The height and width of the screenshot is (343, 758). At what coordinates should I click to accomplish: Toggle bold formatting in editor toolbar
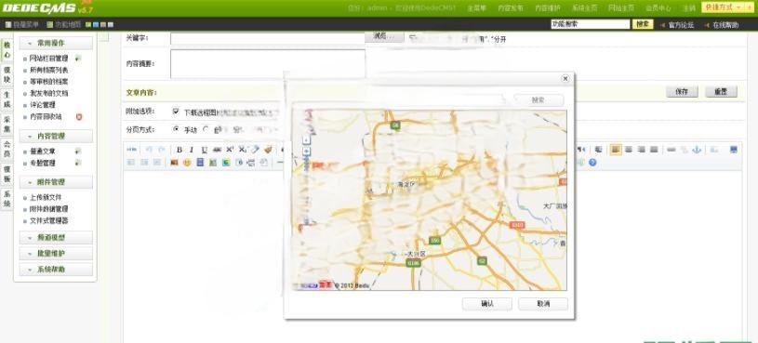coord(180,150)
